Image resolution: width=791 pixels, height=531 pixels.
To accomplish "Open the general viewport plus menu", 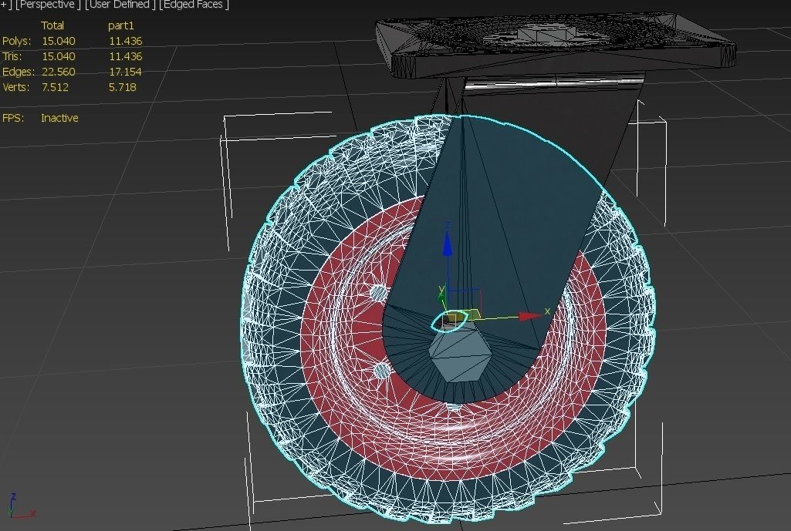I will tap(5, 5).
